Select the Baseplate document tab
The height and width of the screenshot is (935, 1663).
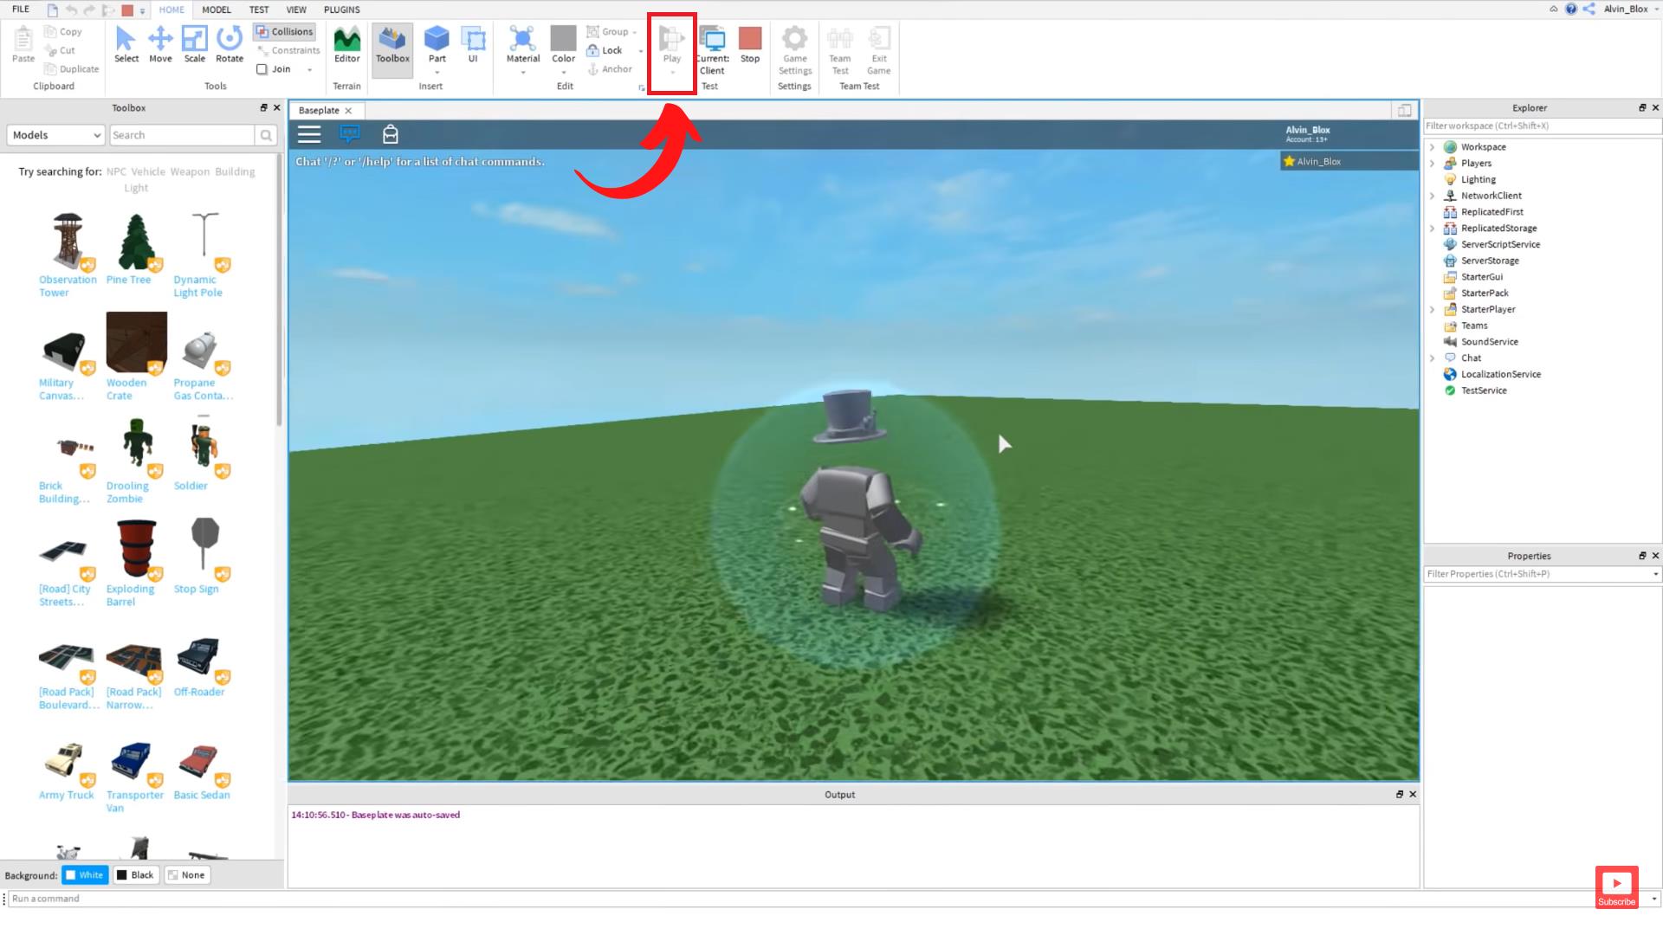(325, 111)
